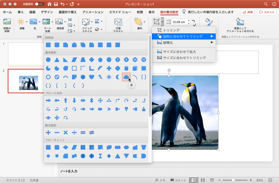
Task: Choose the heart shape in basic shapes
Action: pyautogui.click(x=92, y=77)
